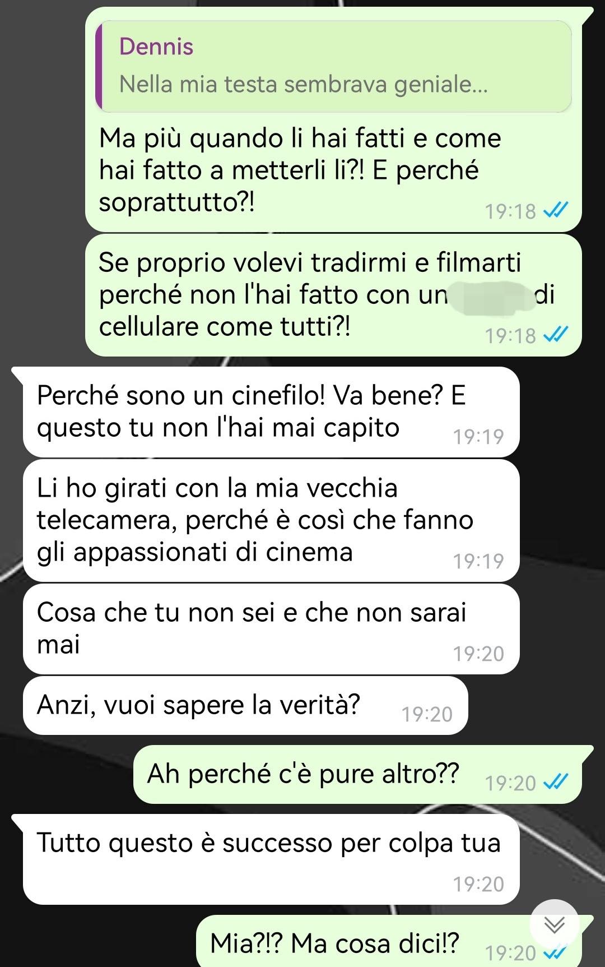
Task: Tap read ticks on 'Mia?!? Ma cosa dici' message
Action: pos(556,952)
